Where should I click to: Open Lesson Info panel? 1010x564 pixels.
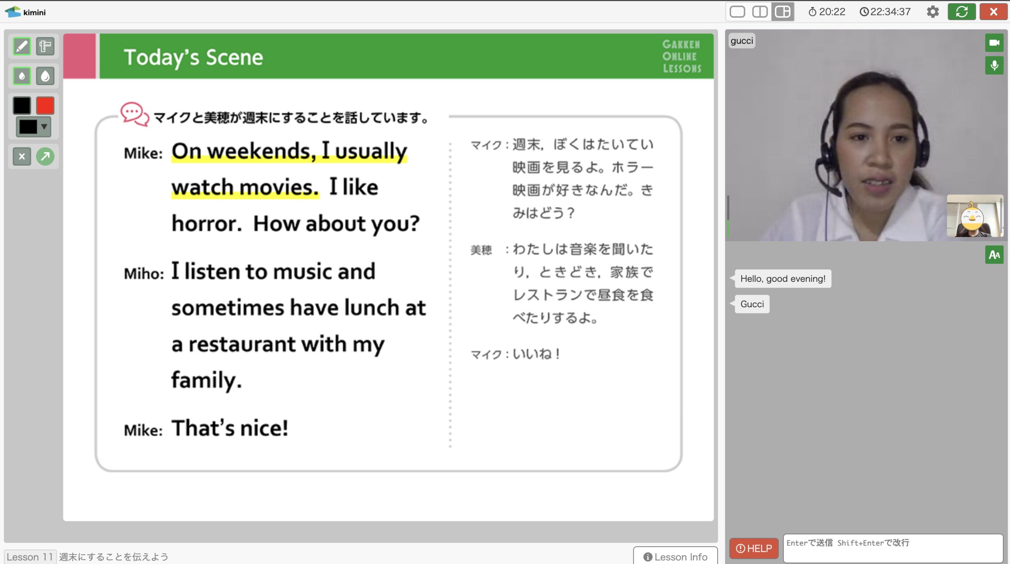point(675,556)
